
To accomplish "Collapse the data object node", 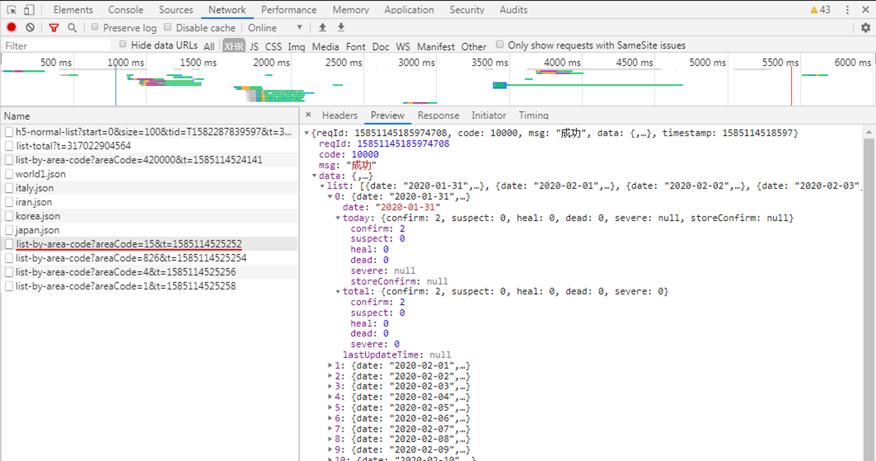I will 314,176.
